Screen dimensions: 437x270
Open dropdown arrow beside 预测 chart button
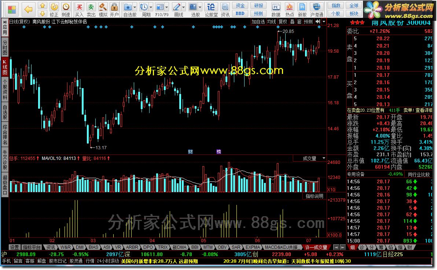324,22
